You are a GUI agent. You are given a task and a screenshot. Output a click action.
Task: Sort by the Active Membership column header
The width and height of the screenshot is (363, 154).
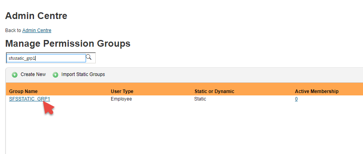coord(317,91)
